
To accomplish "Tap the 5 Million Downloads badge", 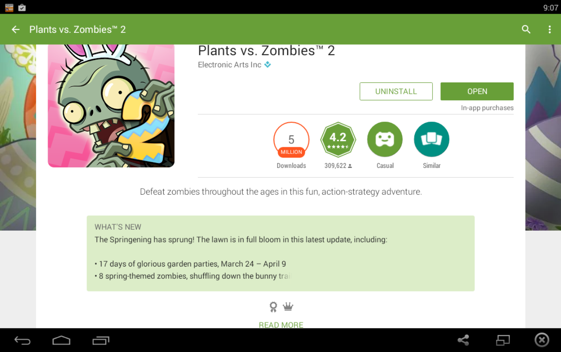I will [291, 140].
